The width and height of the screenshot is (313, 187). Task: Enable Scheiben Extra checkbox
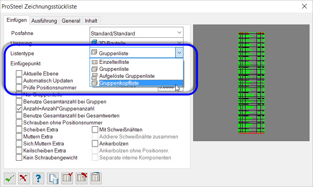19,129
